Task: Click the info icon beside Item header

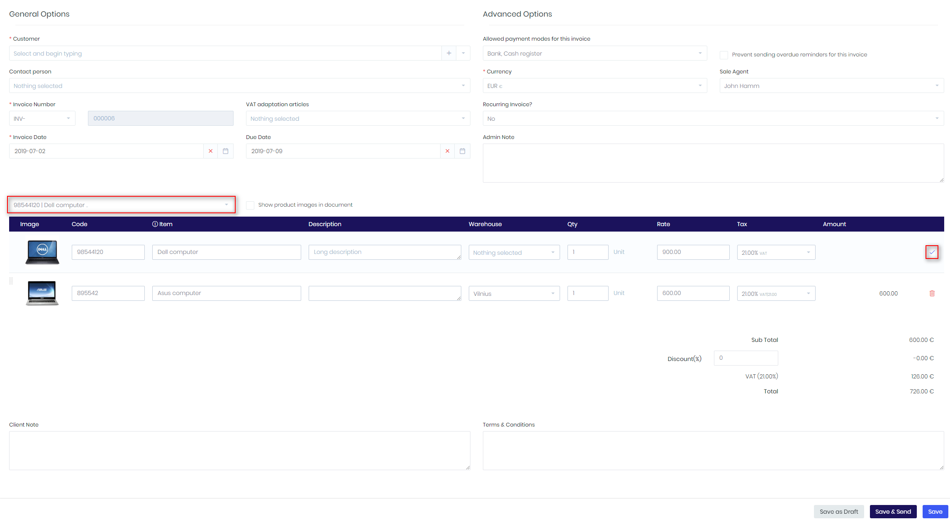Action: point(155,224)
